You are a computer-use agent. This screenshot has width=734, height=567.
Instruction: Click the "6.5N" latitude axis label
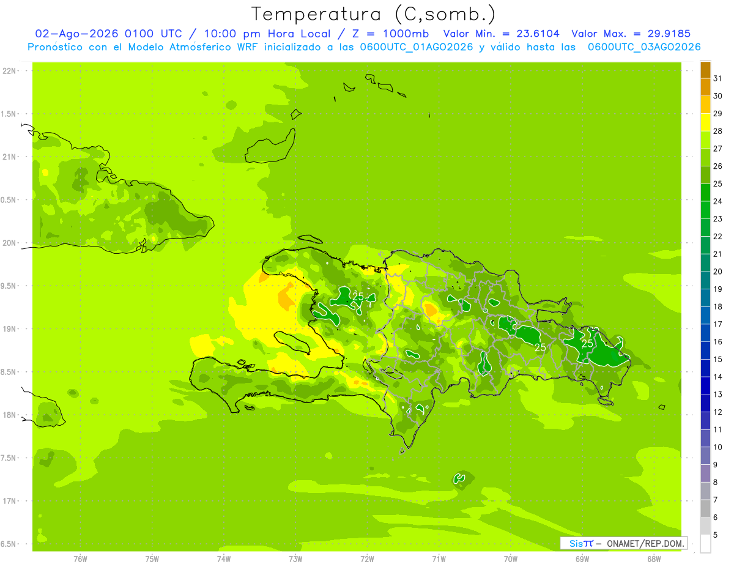[x=9, y=544]
